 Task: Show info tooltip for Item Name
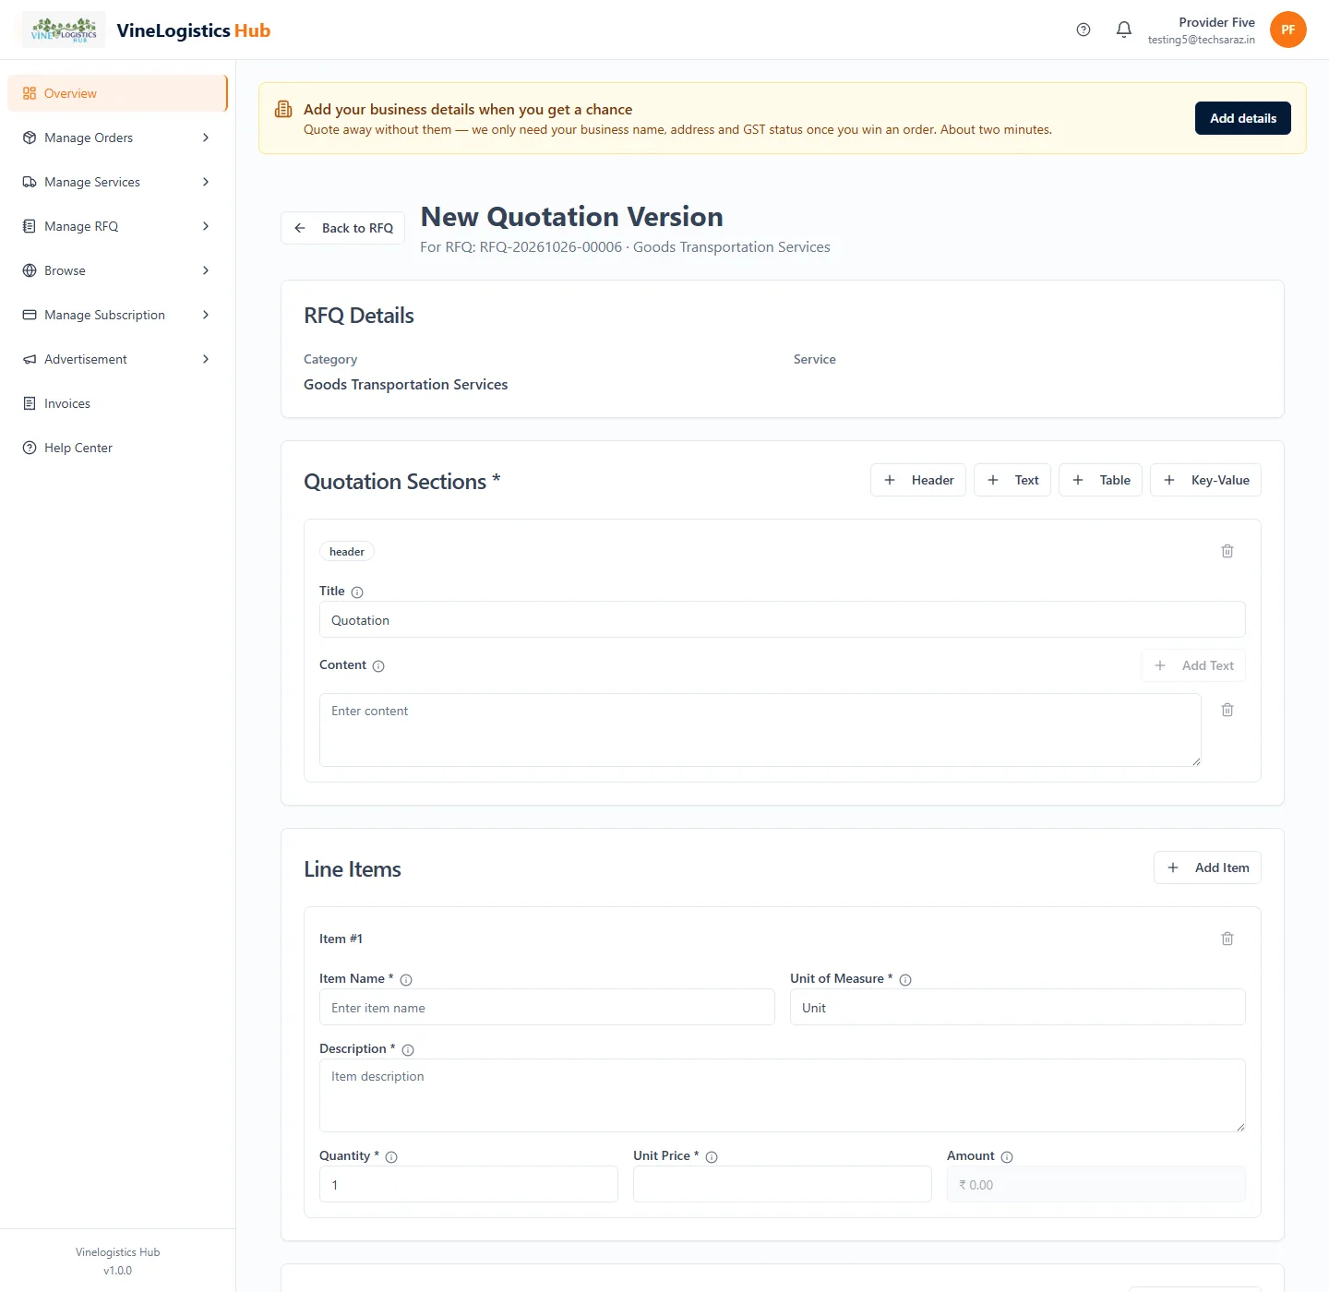click(x=406, y=980)
